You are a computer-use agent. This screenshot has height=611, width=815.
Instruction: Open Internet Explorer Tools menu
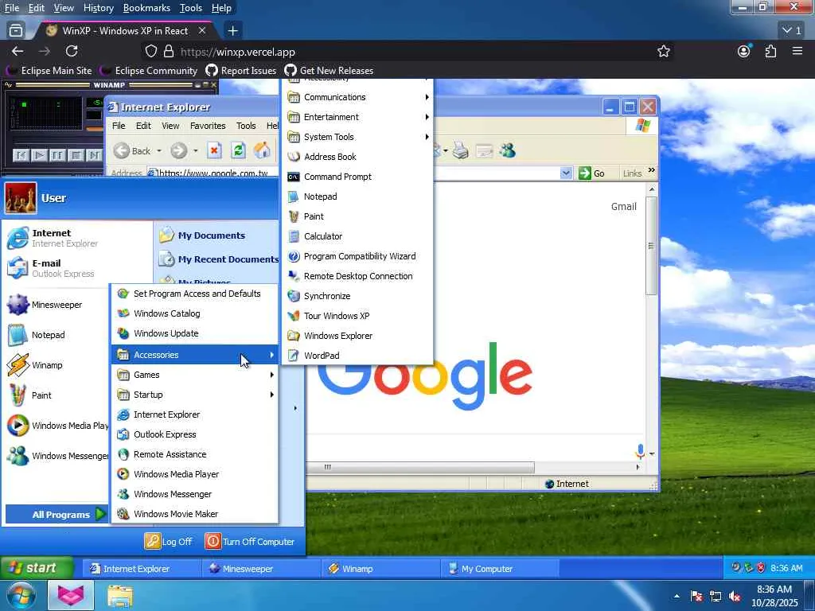pos(246,126)
